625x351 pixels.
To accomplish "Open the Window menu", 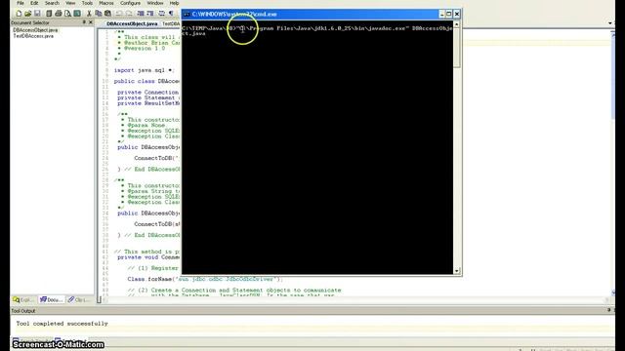I will 155,3.
